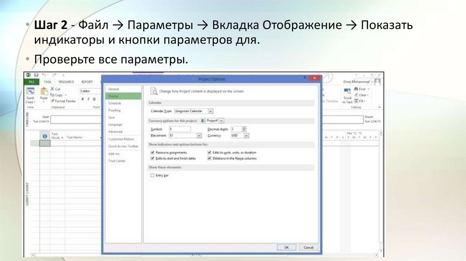Click the Save icon in quick access toolbar

click(x=36, y=75)
